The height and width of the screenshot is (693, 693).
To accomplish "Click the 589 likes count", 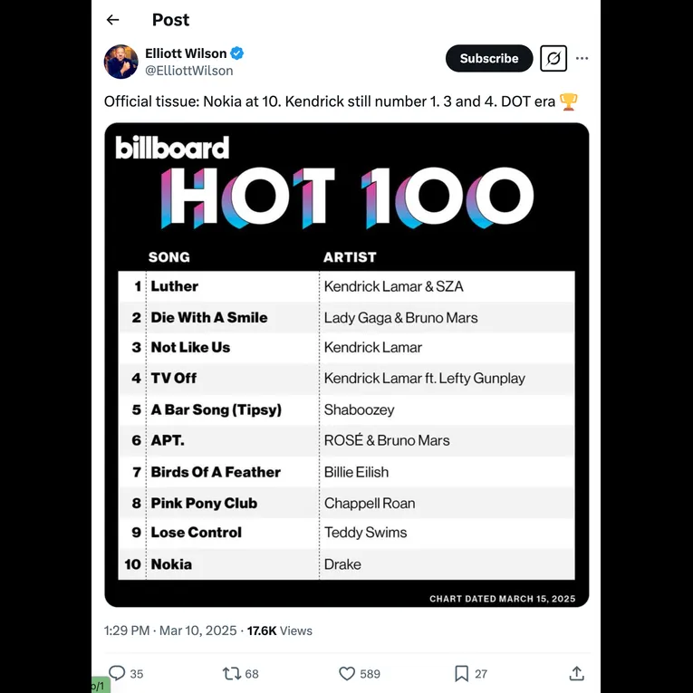I will [x=370, y=674].
